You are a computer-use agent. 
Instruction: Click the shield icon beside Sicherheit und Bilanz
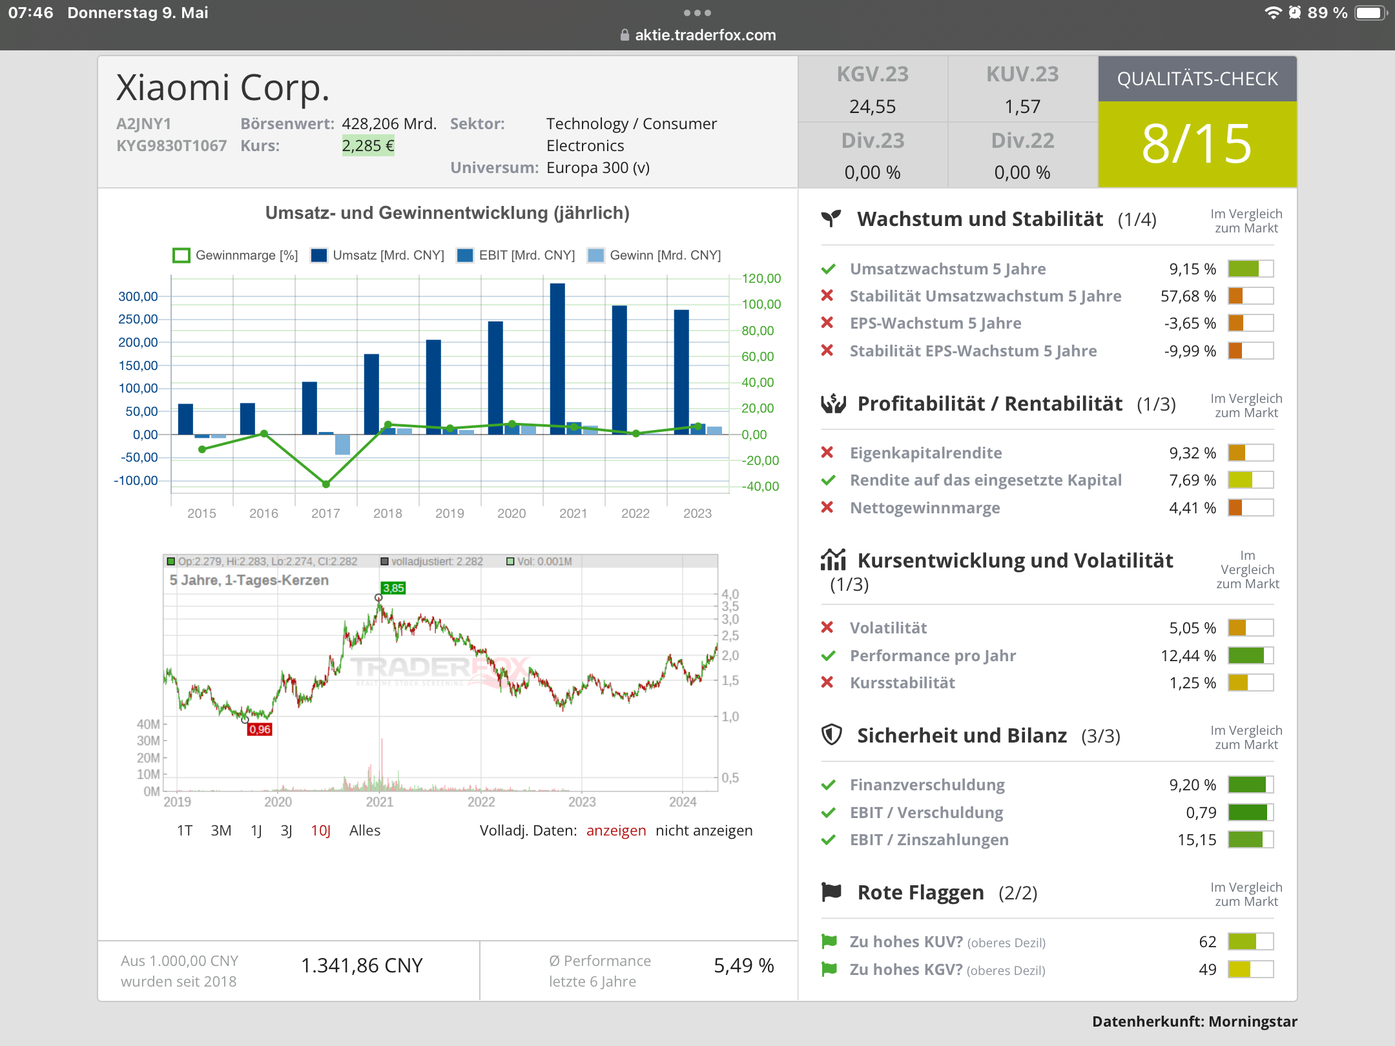pos(832,735)
